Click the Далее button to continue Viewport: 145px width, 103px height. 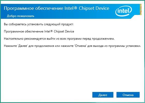click(103, 95)
